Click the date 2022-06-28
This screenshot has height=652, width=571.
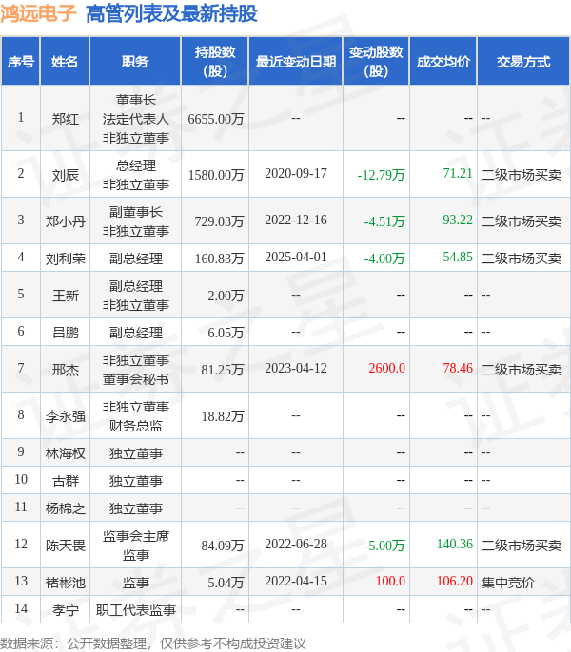click(296, 545)
